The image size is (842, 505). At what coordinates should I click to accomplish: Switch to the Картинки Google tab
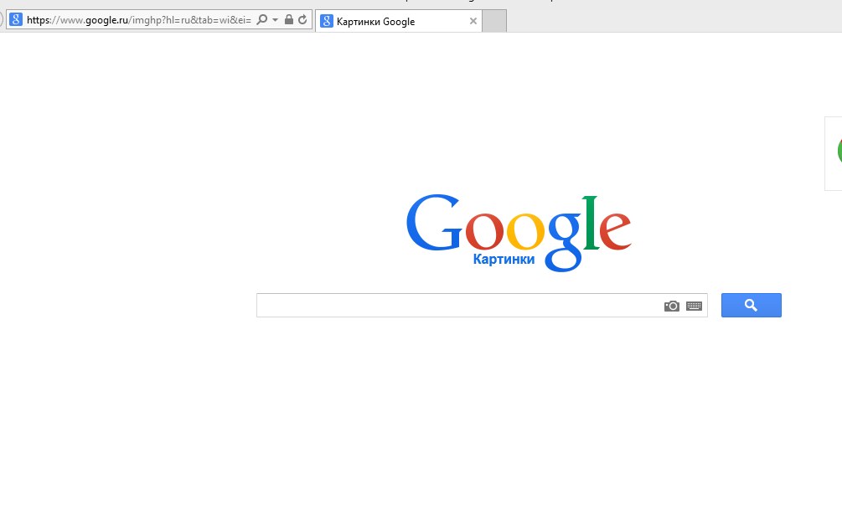click(399, 22)
